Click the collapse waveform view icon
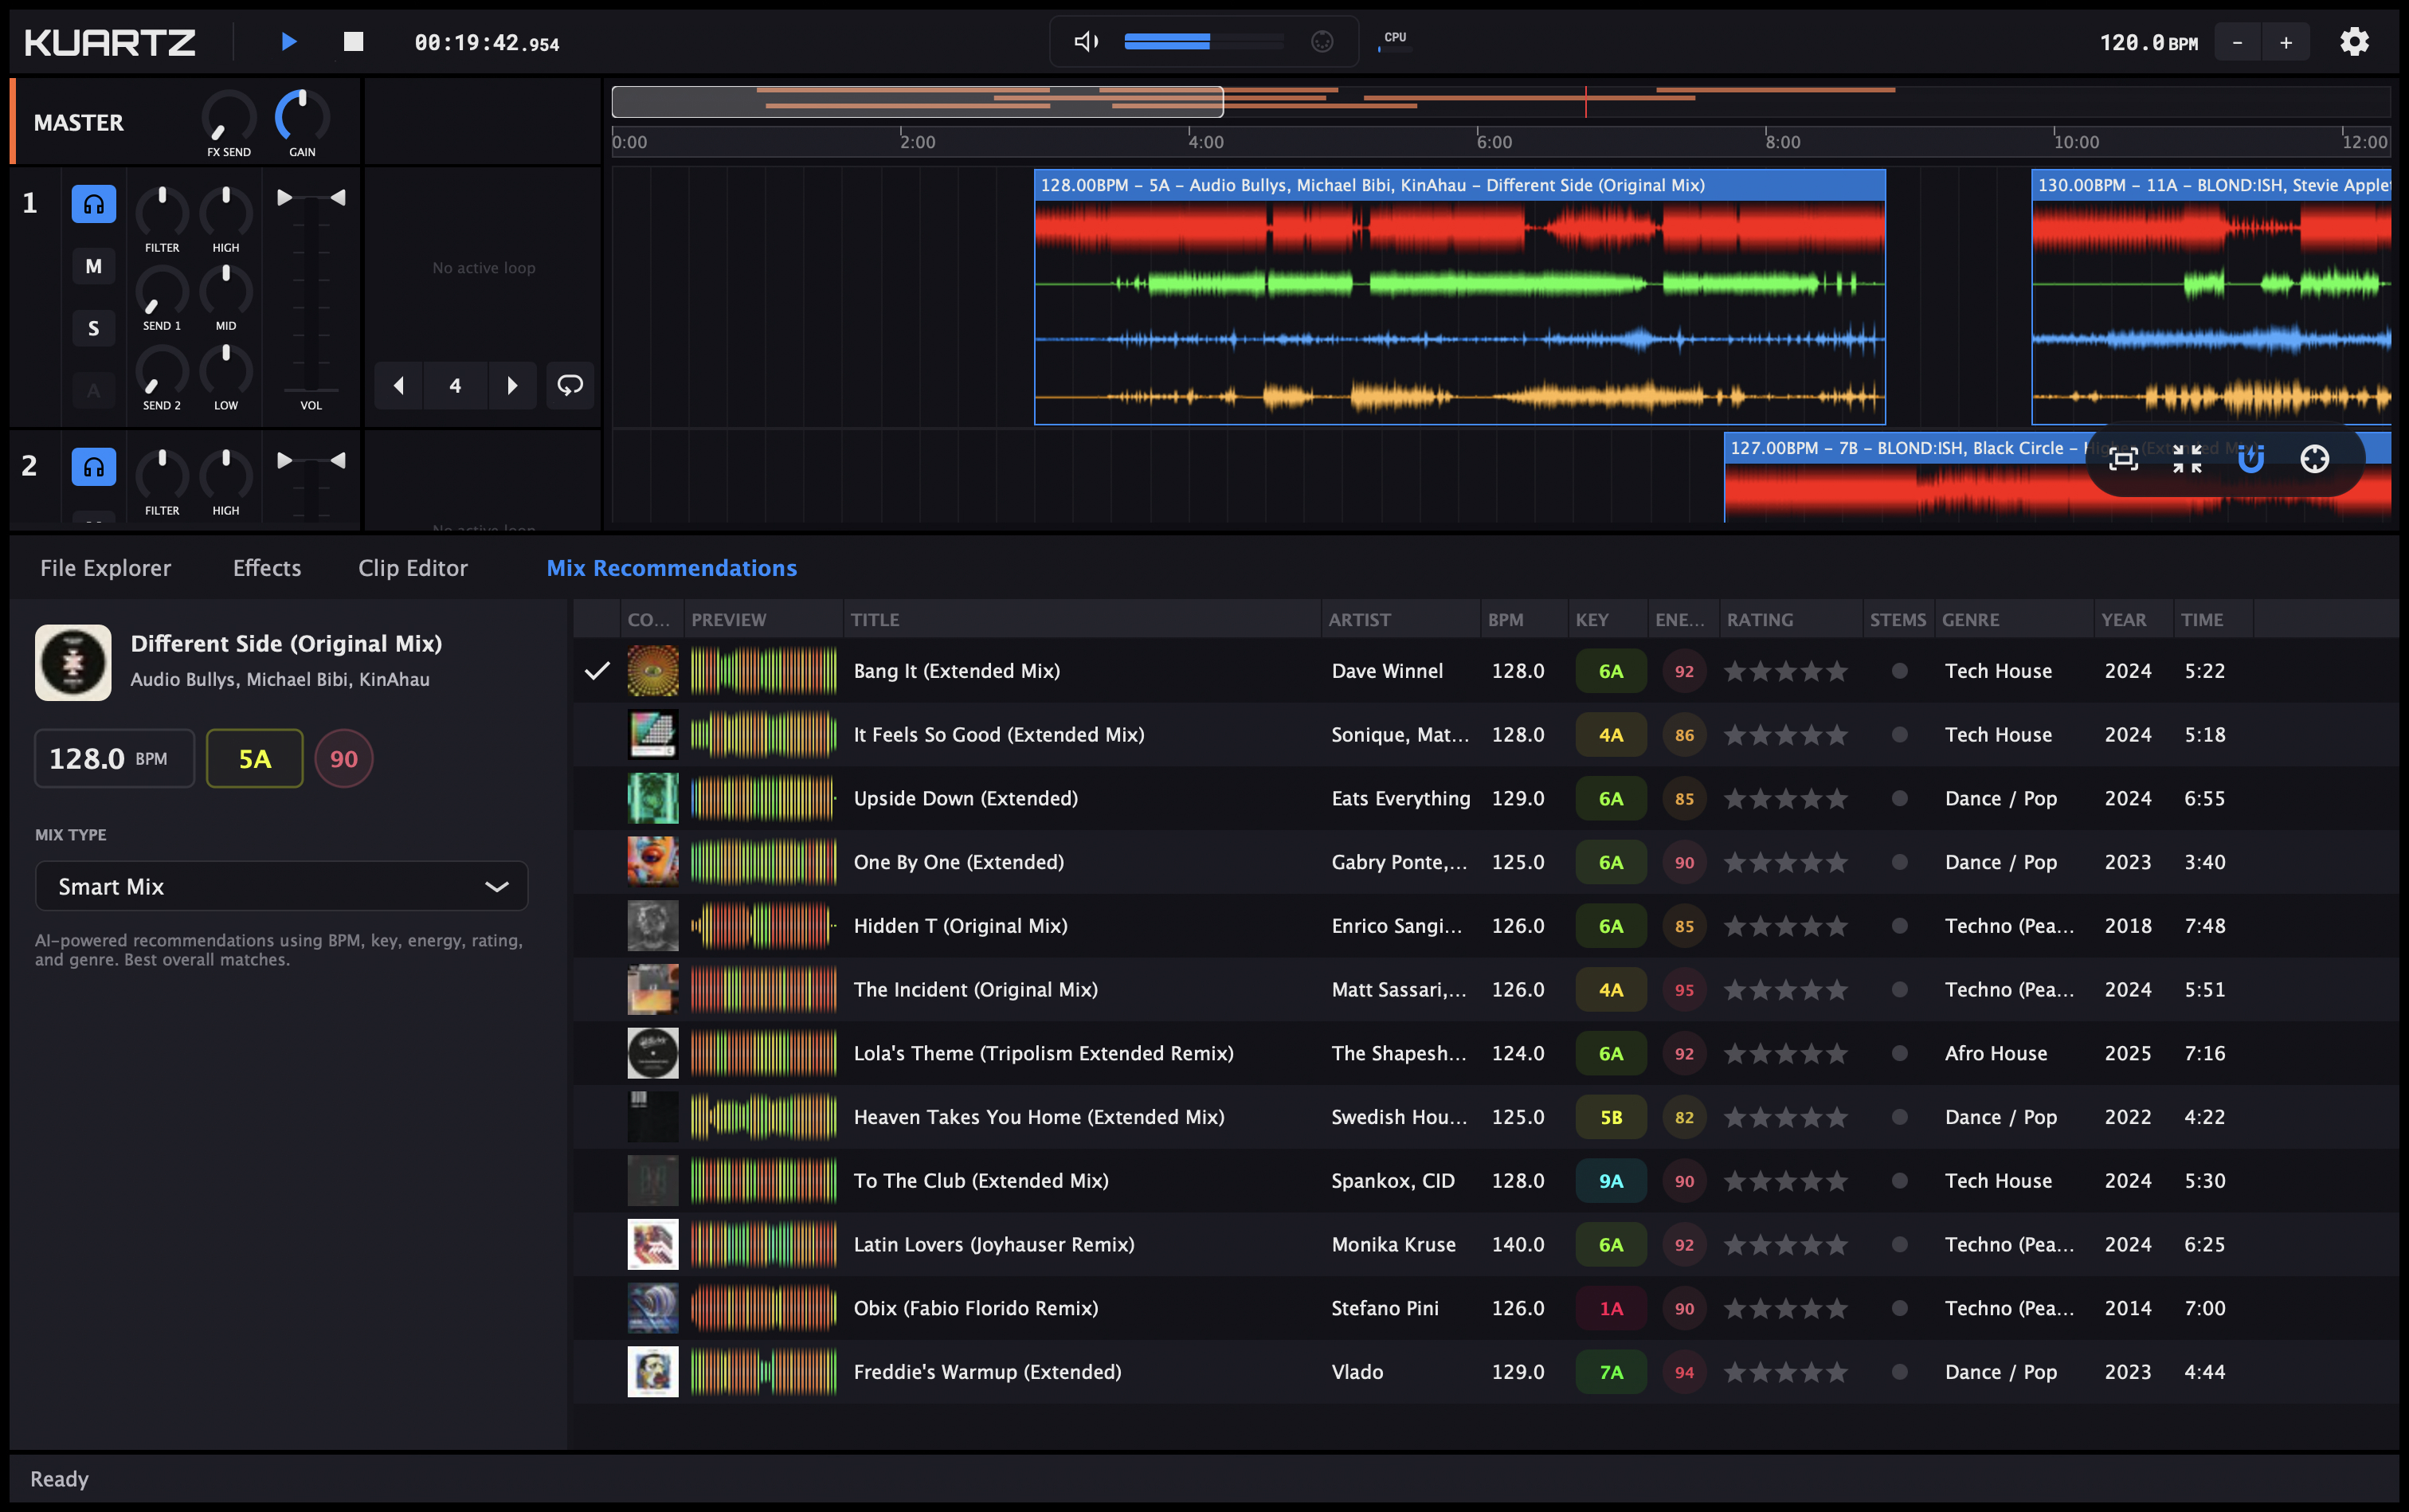 click(x=2188, y=459)
